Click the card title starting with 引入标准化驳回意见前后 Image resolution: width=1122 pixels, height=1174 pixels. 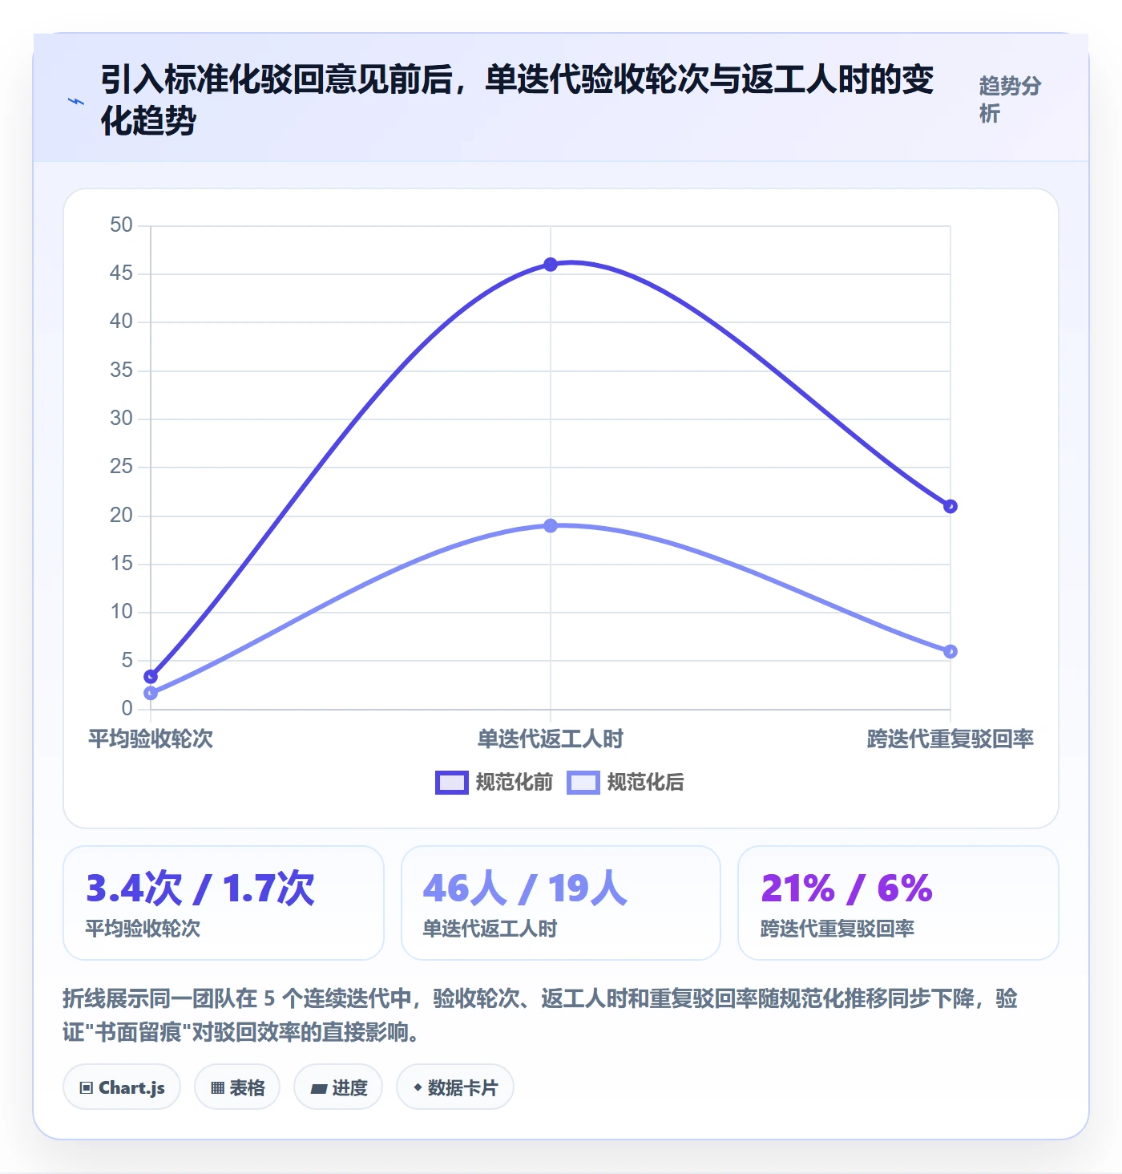pos(517,99)
